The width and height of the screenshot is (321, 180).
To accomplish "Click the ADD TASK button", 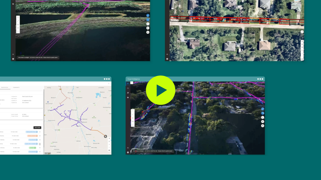I will (x=37, y=127).
